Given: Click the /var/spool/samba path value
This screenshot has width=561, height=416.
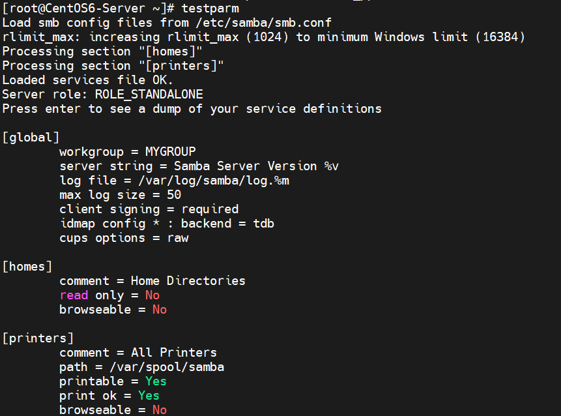Looking at the screenshot, I should click(167, 367).
